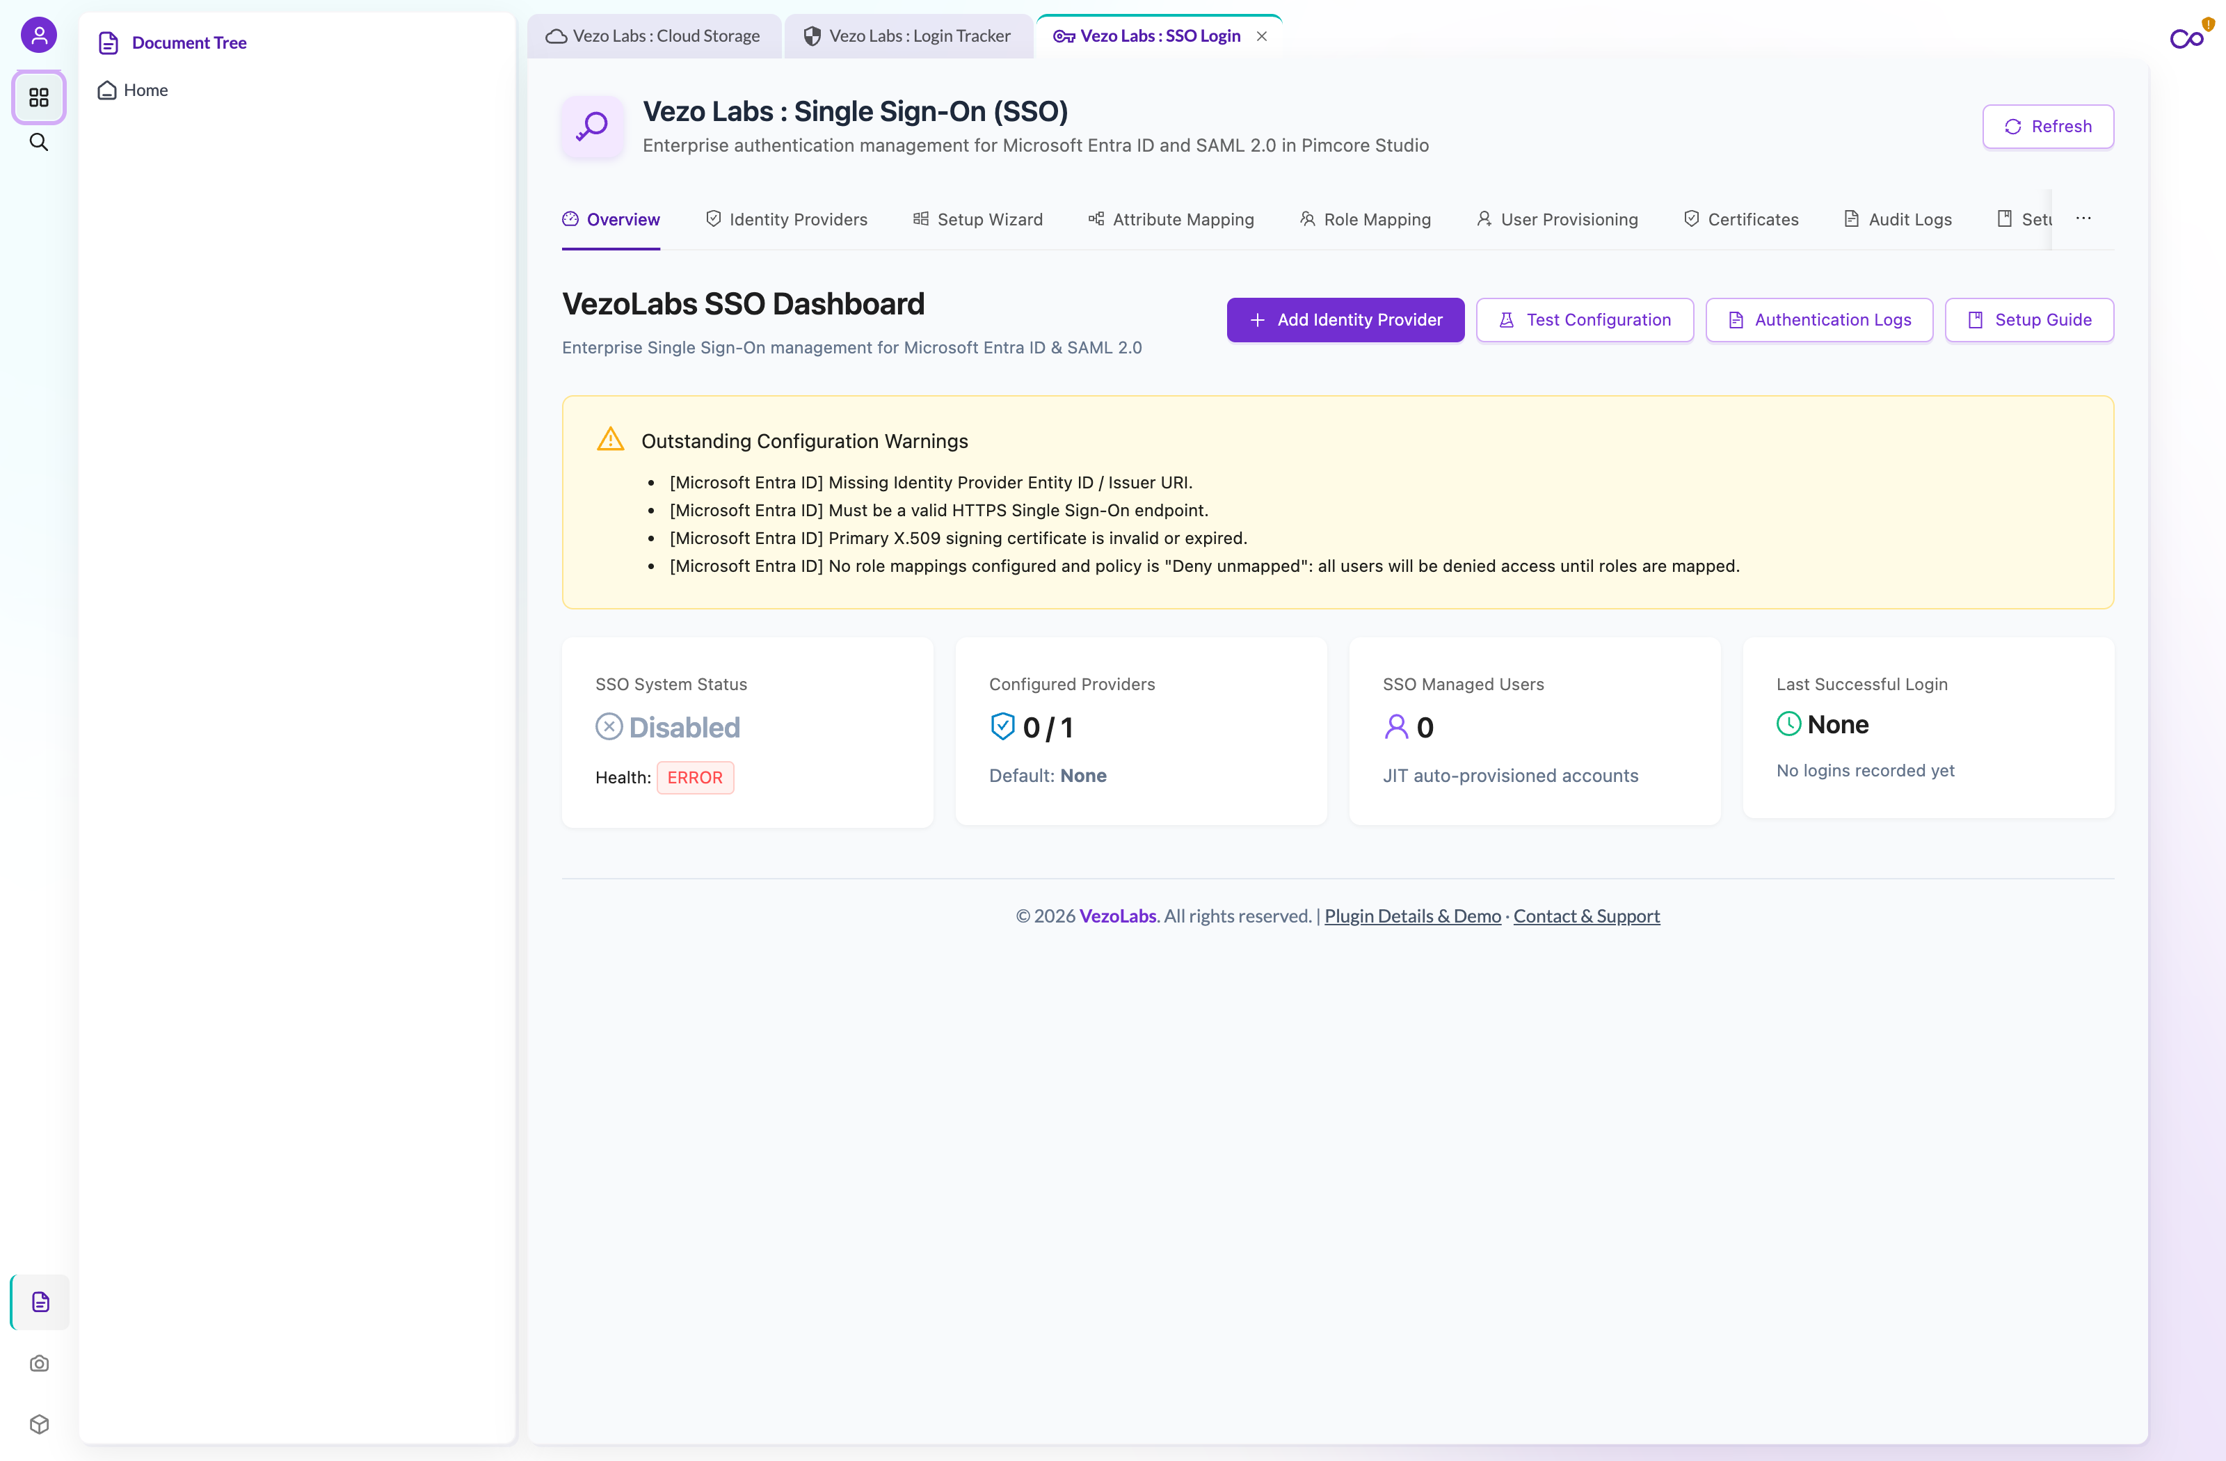
Task: Click 'JIT auto-provisioned accounts' text
Action: (x=1510, y=776)
